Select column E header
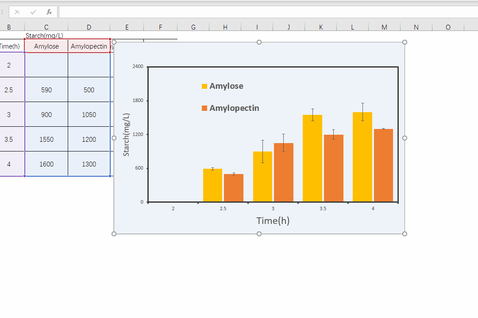The width and height of the screenshot is (478, 318). pos(127,27)
